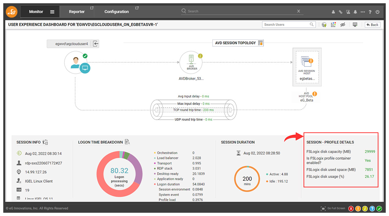Click UDP round trip time value
This screenshot has height=216, width=389.
[x=208, y=119]
